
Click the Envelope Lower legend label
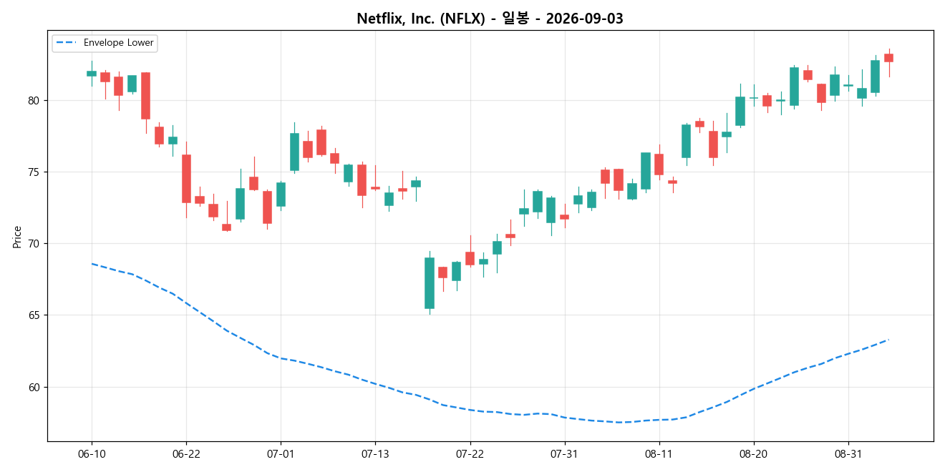click(119, 43)
